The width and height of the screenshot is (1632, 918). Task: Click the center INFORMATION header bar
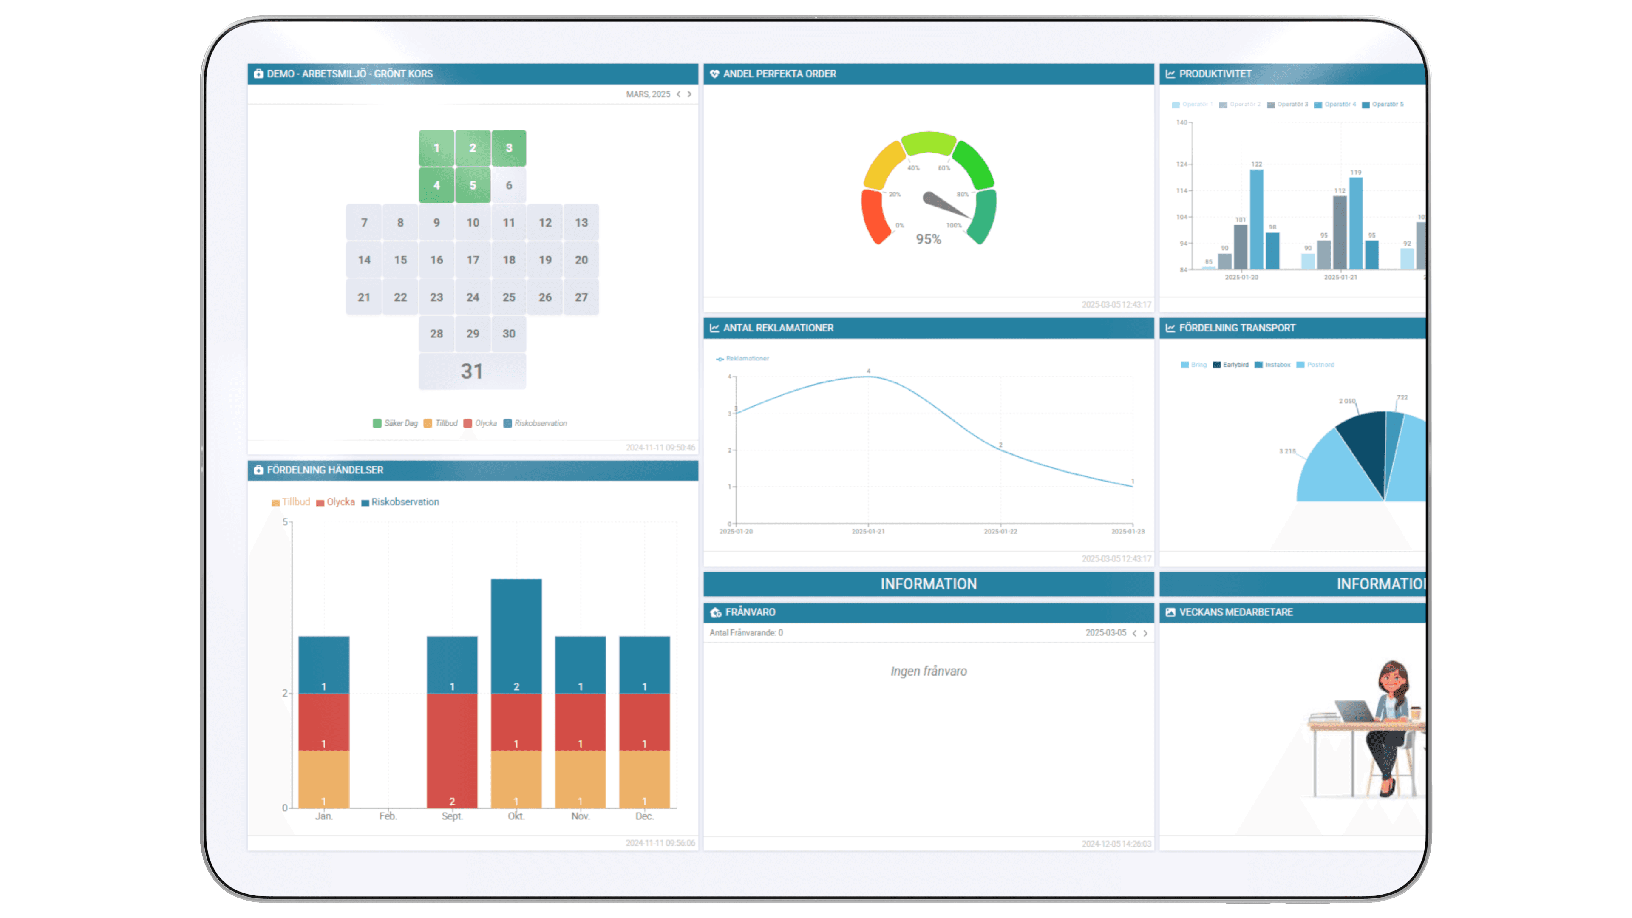click(928, 584)
